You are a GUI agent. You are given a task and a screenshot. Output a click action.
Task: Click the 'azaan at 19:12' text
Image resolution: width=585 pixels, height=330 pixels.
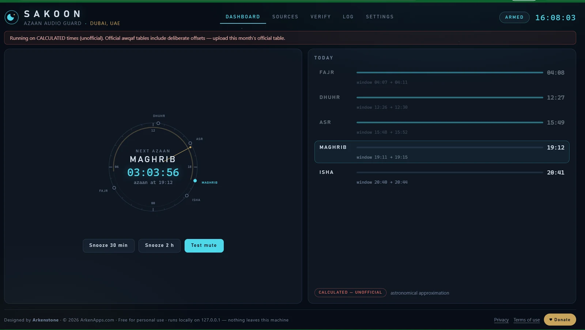pos(153,182)
